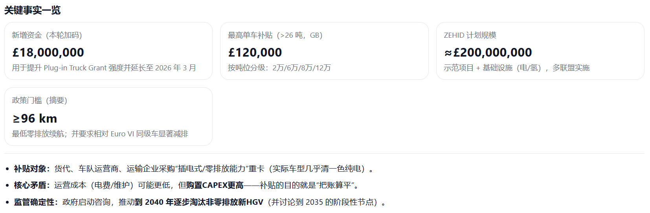Screen dimensions: 650x213
Task: Click the 示范项目 + 基础设施 description
Action: [516, 68]
